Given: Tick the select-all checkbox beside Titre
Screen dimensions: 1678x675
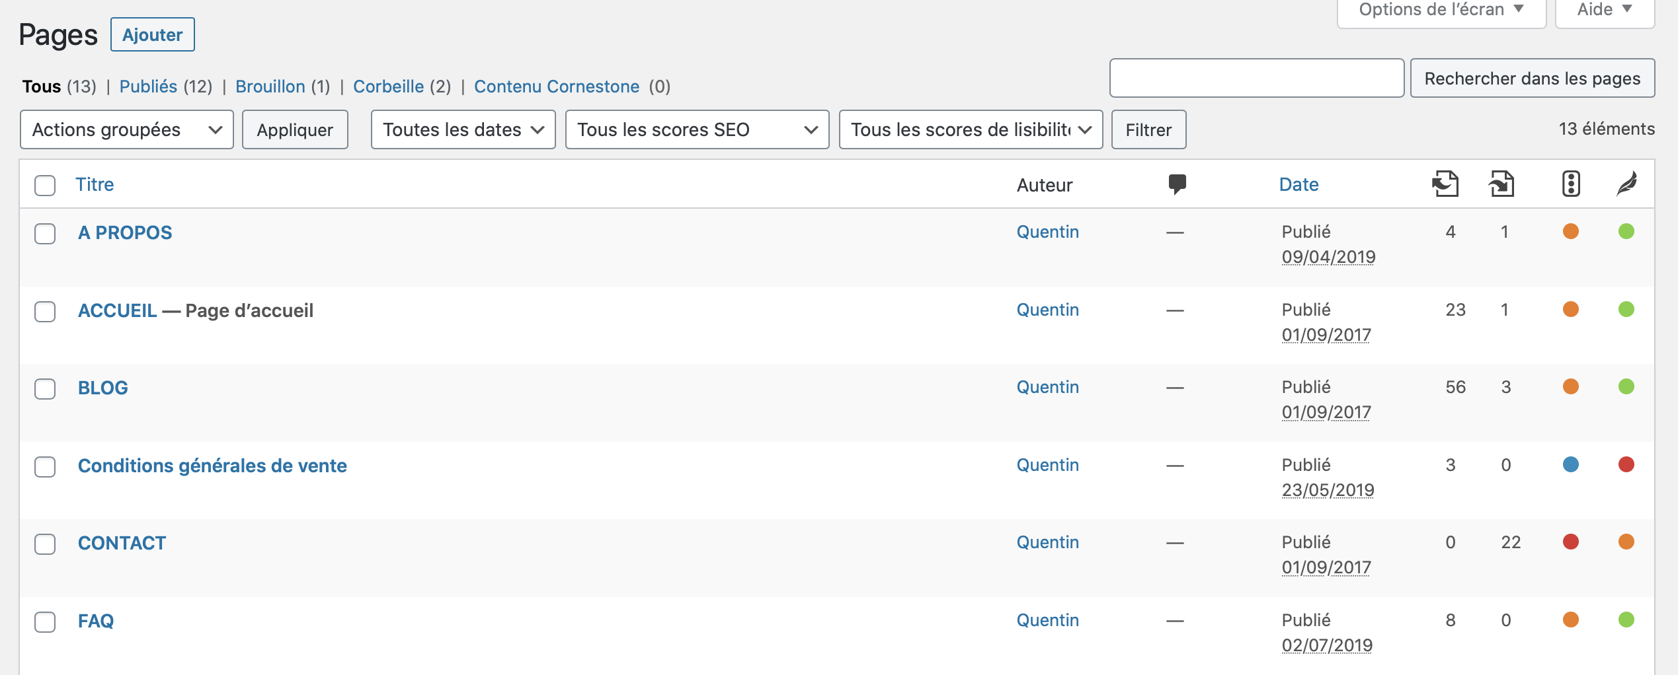Looking at the screenshot, I should click(45, 185).
